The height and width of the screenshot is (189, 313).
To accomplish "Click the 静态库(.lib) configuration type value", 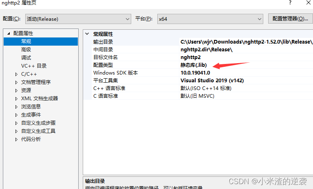I will pos(194,65).
